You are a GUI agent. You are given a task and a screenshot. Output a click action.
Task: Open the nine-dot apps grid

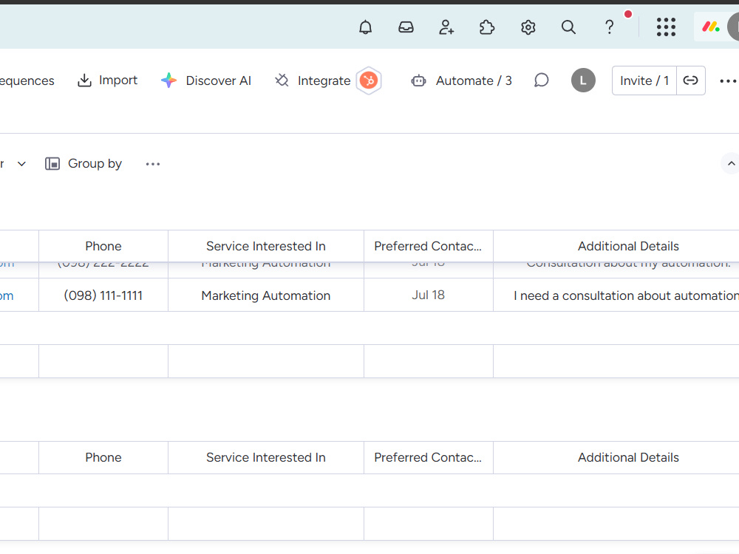pyautogui.click(x=666, y=27)
